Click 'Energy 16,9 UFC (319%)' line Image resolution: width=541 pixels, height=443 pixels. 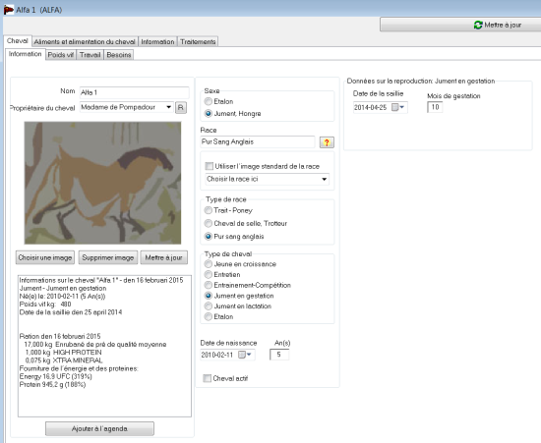56,376
